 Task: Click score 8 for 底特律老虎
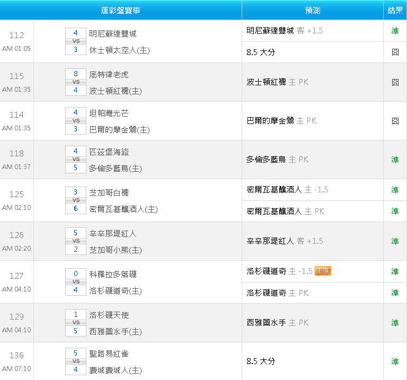point(76,74)
